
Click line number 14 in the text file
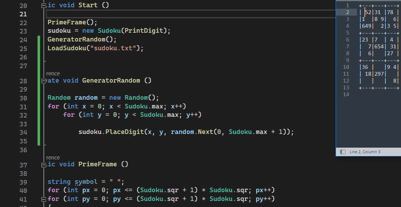pyautogui.click(x=346, y=94)
